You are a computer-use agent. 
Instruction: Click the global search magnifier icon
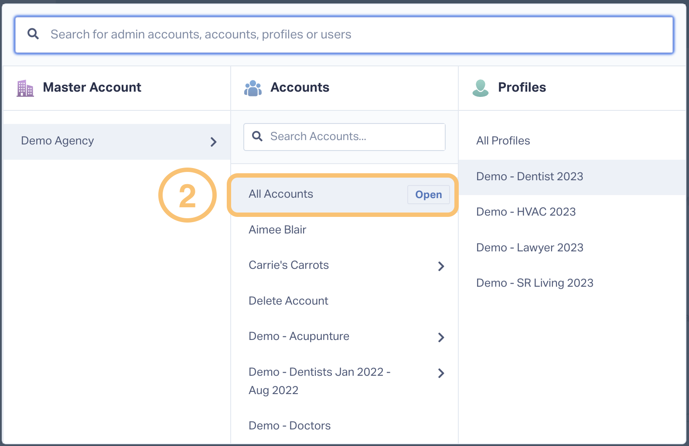(x=33, y=34)
